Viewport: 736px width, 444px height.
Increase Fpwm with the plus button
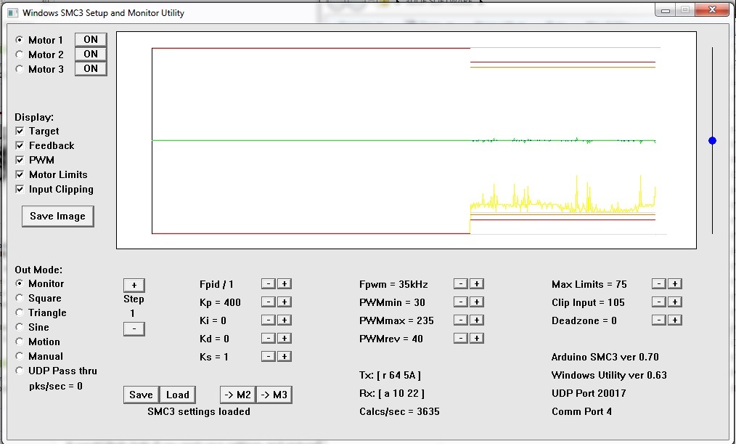[x=477, y=284]
